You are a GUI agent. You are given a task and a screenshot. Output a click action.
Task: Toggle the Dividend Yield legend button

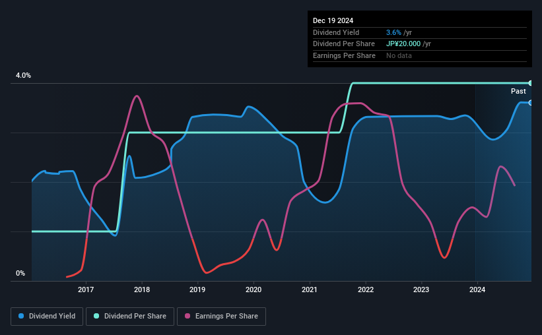[x=47, y=317]
